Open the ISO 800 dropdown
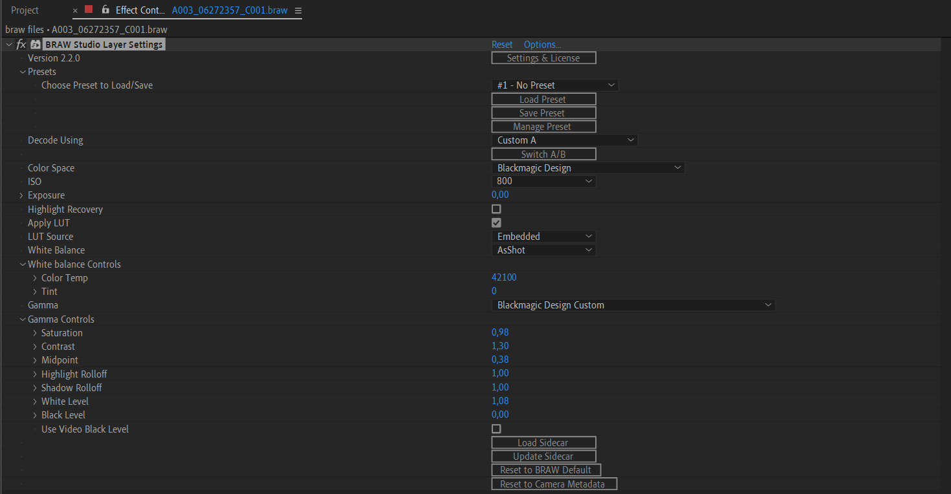 pyautogui.click(x=543, y=182)
